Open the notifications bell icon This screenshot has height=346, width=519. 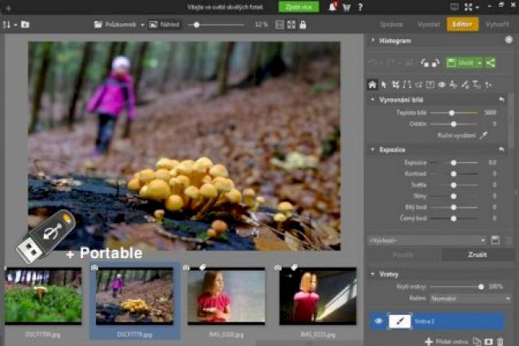331,6
